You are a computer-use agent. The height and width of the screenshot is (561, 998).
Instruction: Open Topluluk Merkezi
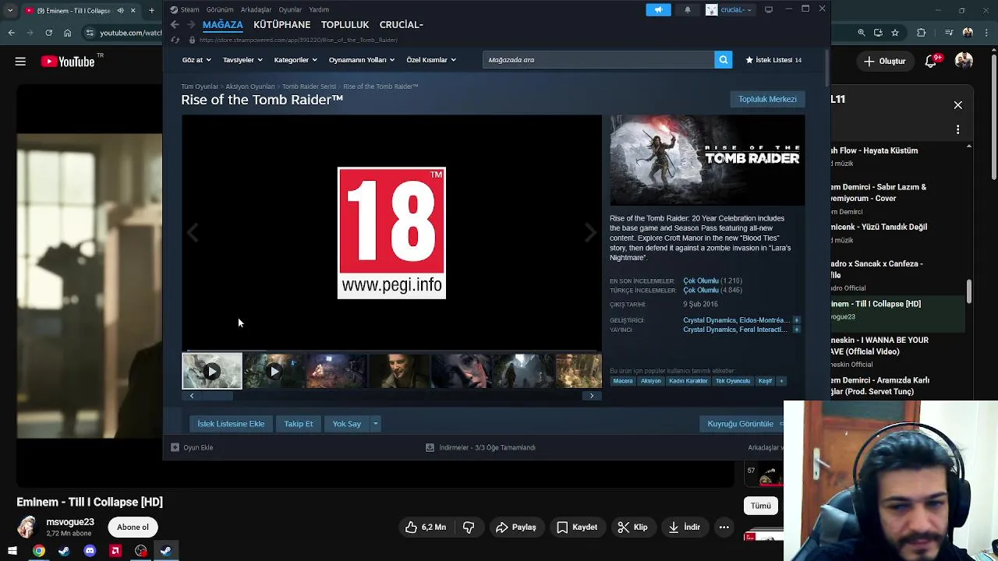767,99
